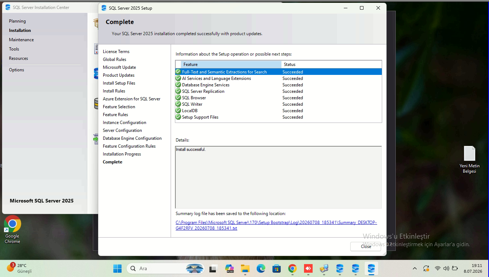Open Task View from the taskbar
This screenshot has width=489, height=277.
click(214, 268)
